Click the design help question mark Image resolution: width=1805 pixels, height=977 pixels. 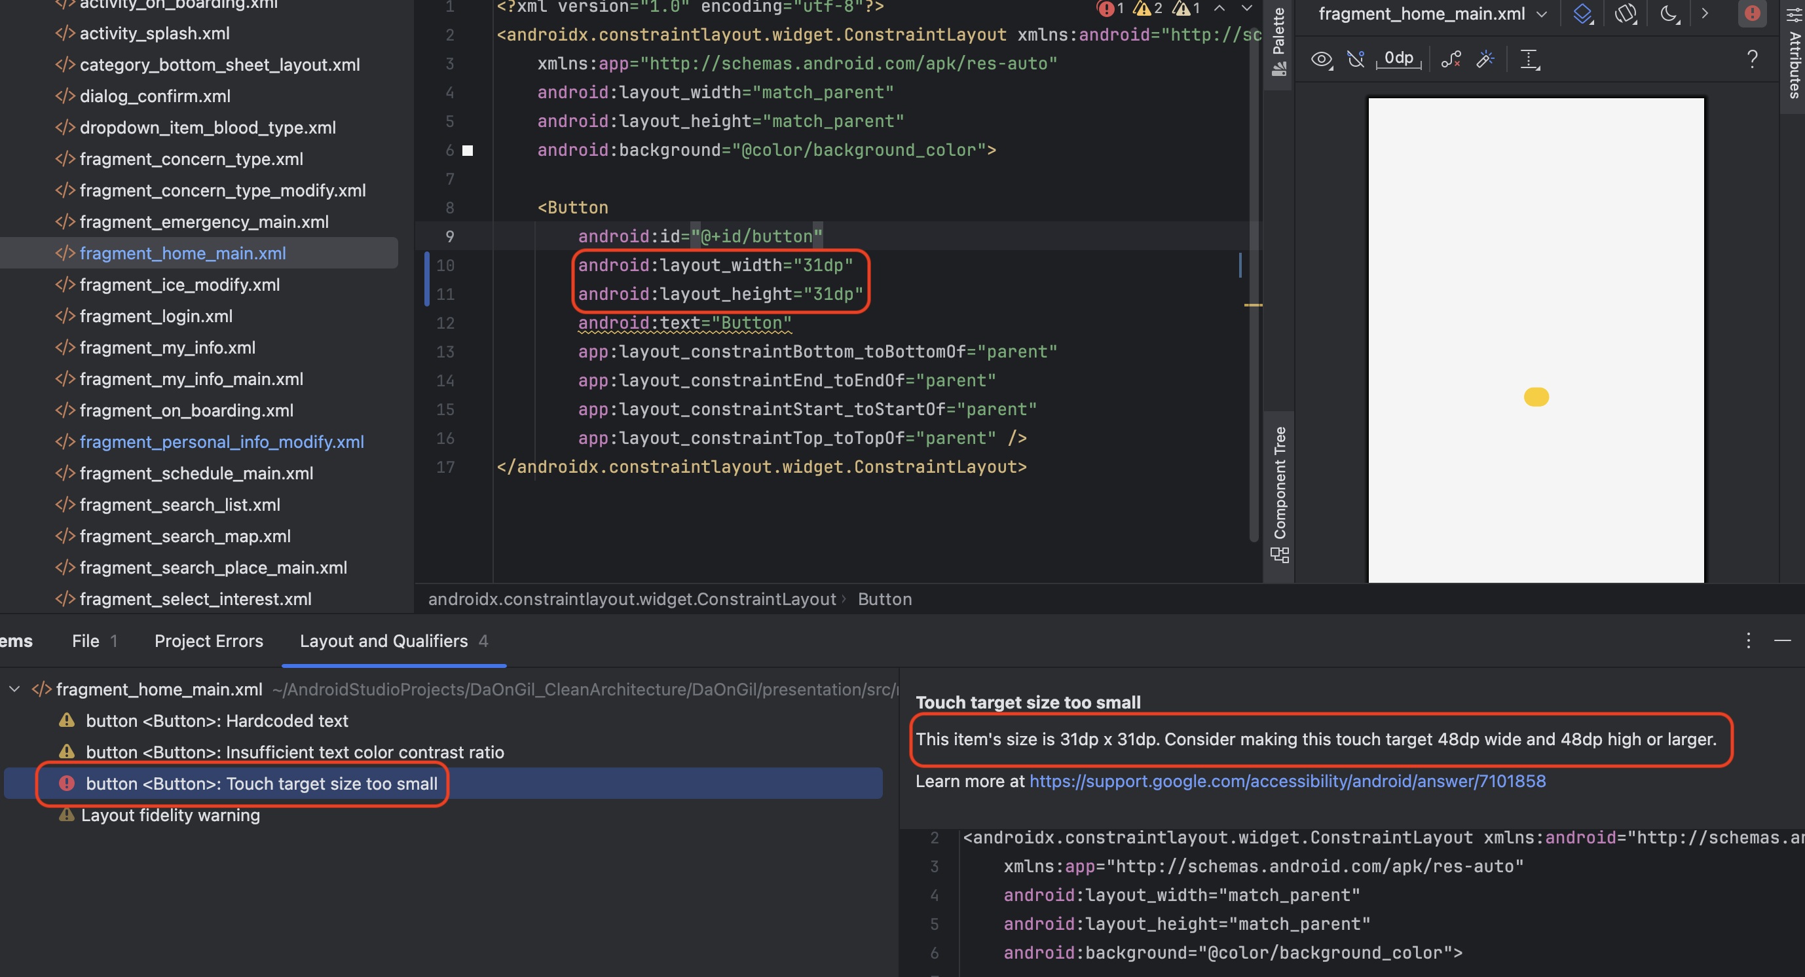coord(1752,60)
